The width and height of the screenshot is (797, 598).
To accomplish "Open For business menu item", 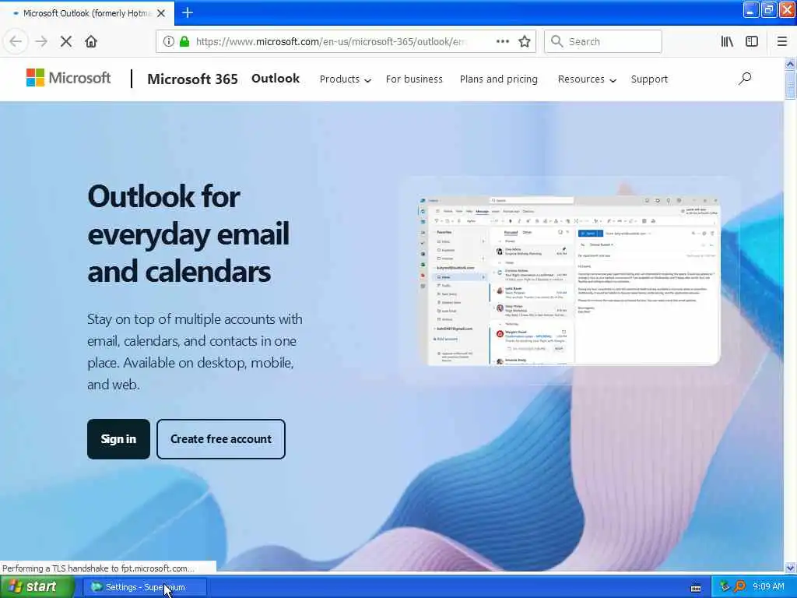I will click(x=414, y=79).
